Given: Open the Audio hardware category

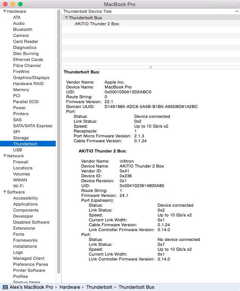Looking at the screenshot, I should pyautogui.click(x=19, y=23).
